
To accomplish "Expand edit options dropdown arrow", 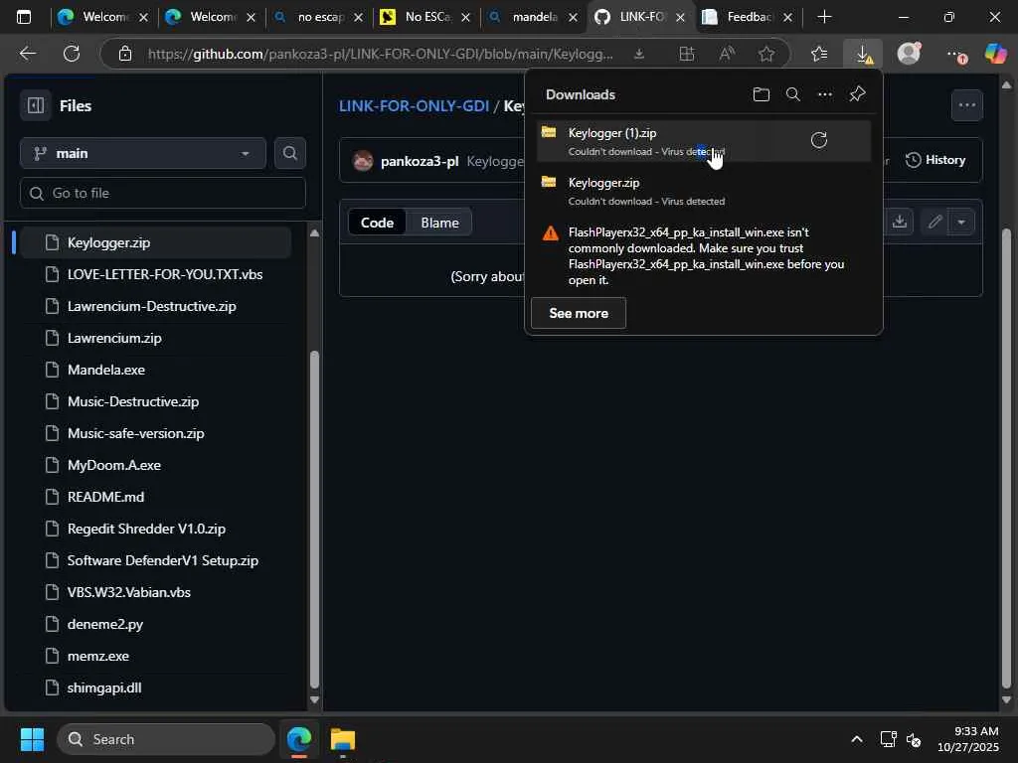I will pyautogui.click(x=961, y=222).
